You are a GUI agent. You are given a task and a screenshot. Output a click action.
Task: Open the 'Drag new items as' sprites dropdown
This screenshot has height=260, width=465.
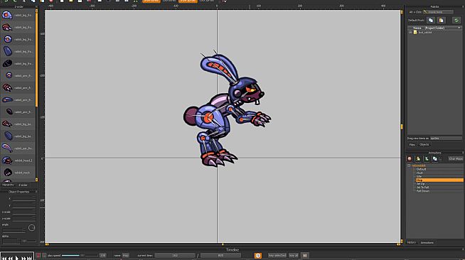coord(446,139)
